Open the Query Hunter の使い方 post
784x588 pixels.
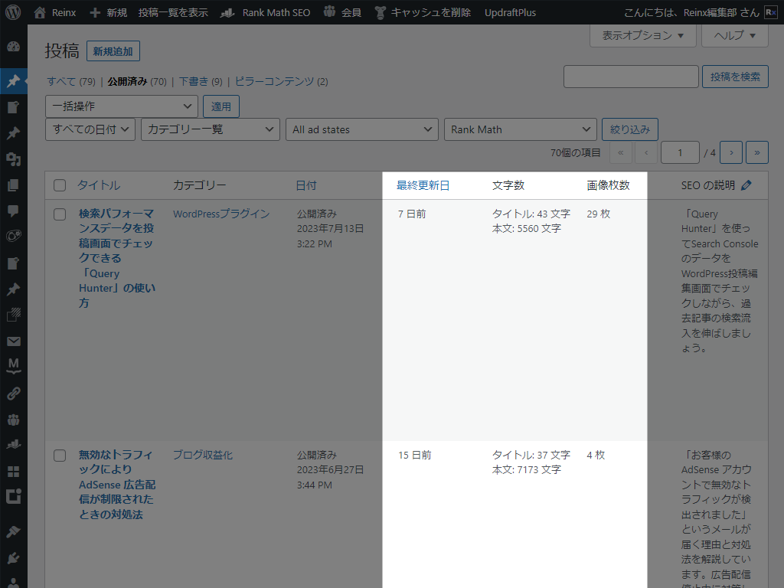pyautogui.click(x=117, y=258)
